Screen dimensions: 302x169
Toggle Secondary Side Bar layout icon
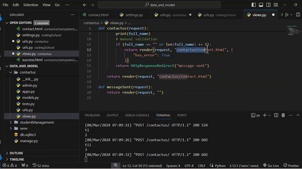click(268, 5)
